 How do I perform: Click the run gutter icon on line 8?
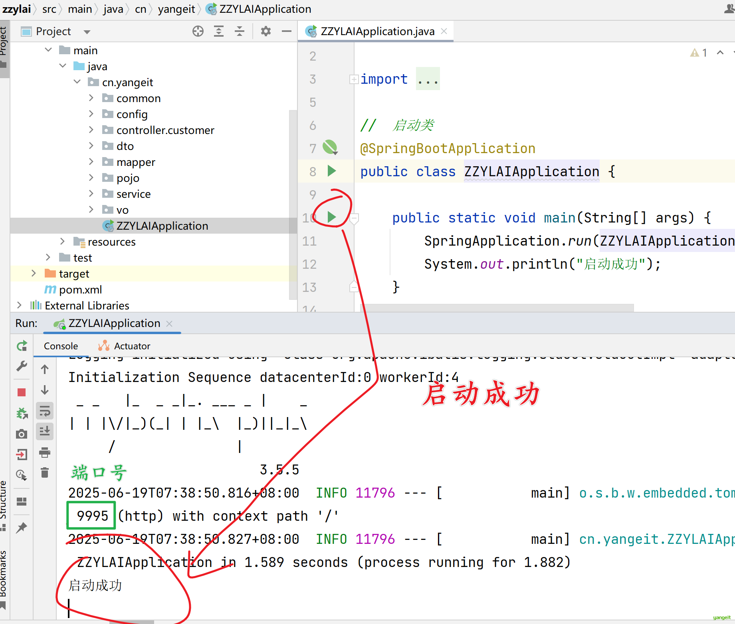tap(331, 171)
